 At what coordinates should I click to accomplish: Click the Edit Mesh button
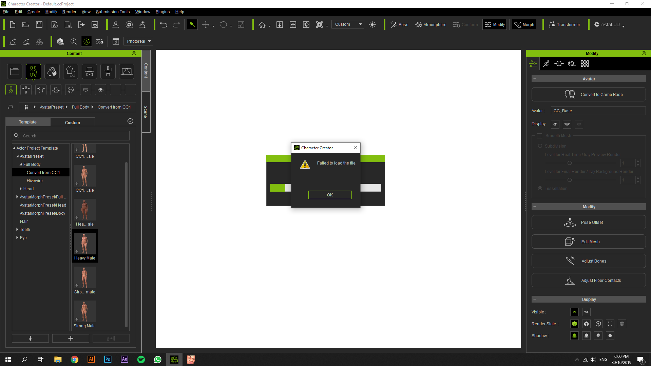point(588,242)
